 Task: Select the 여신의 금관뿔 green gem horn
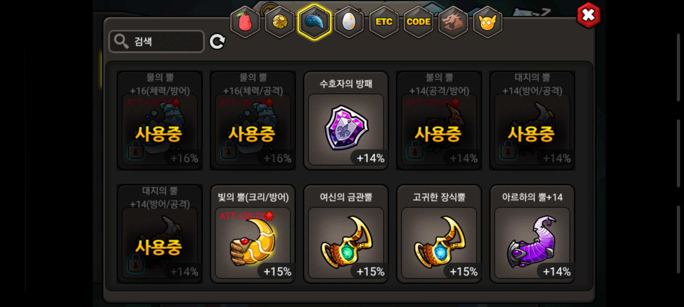(x=346, y=234)
